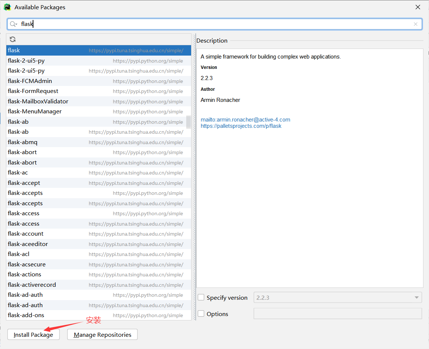The height and width of the screenshot is (349, 429).
Task: Select the flask-acl package
Action: click(x=98, y=254)
